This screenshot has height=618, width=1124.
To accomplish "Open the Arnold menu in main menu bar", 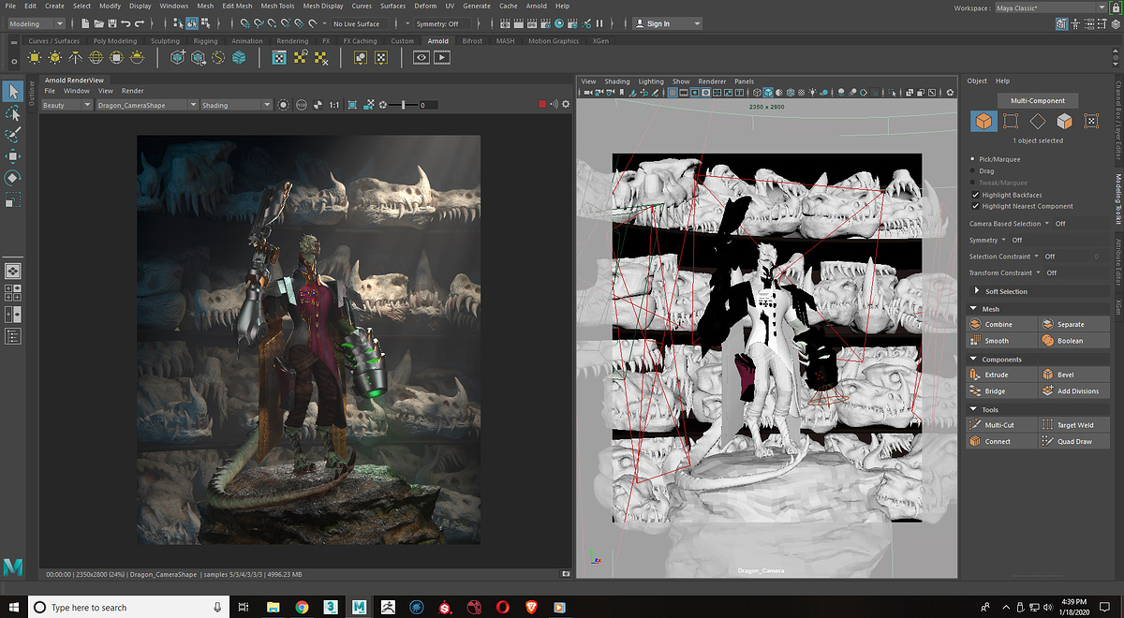I will point(536,6).
